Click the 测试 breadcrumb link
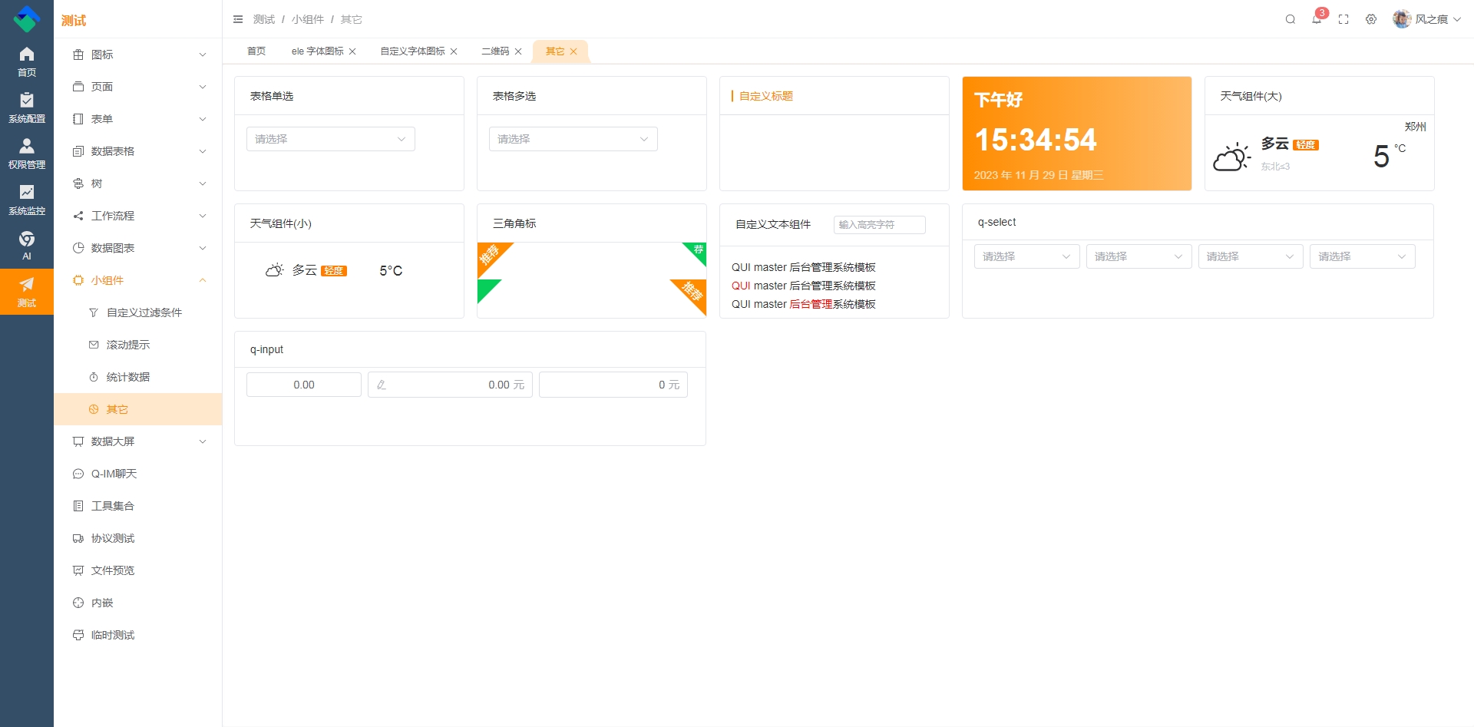The width and height of the screenshot is (1474, 727). (x=264, y=19)
